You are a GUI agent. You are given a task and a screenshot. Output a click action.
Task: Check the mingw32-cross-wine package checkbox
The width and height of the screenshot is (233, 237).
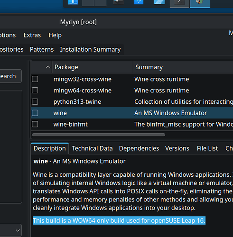(35, 79)
